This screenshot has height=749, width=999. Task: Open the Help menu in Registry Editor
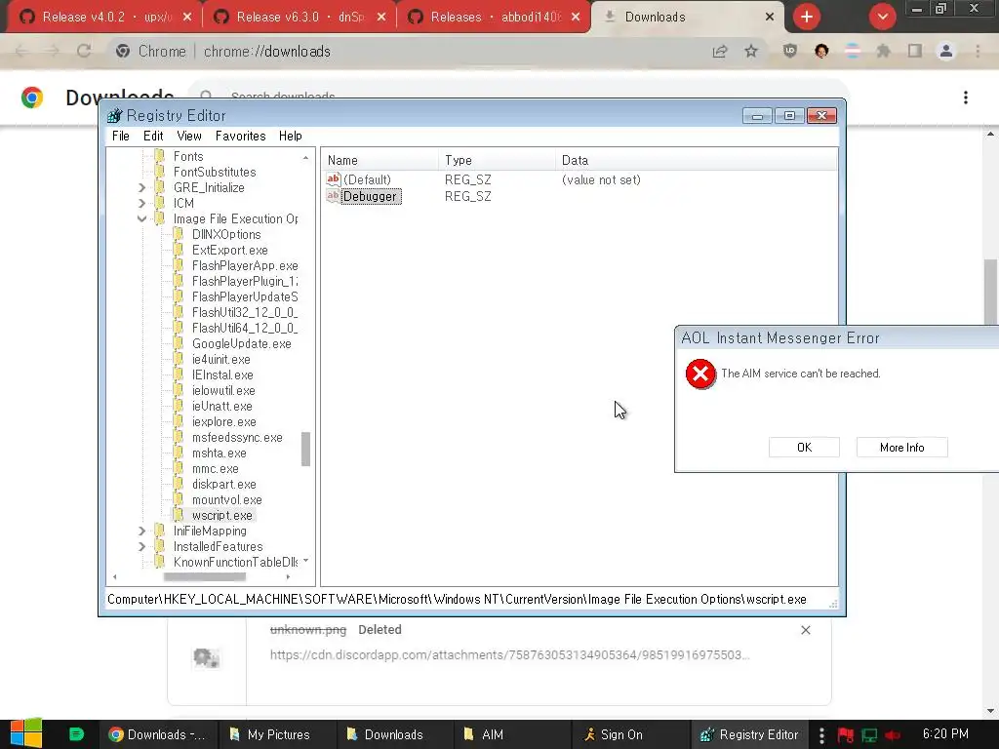click(290, 136)
